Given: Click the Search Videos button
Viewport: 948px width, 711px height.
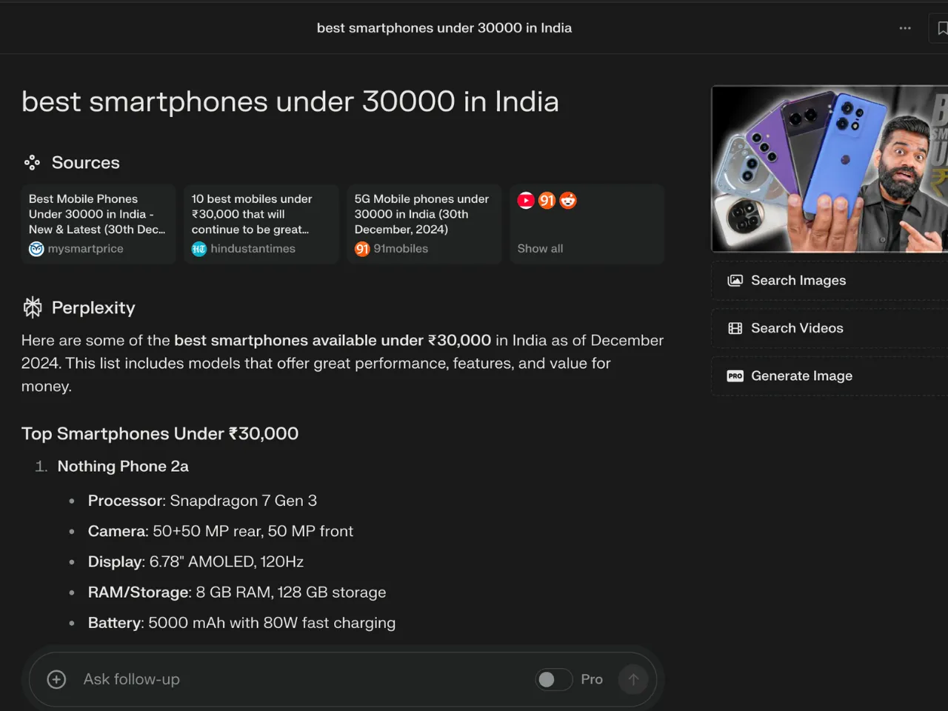Looking at the screenshot, I should tap(829, 328).
